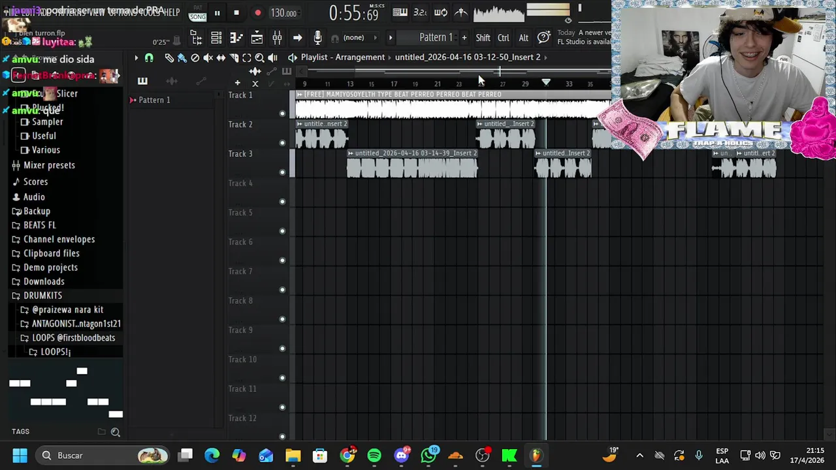Expand the Downloads folder
The image size is (836, 470).
coord(44,281)
